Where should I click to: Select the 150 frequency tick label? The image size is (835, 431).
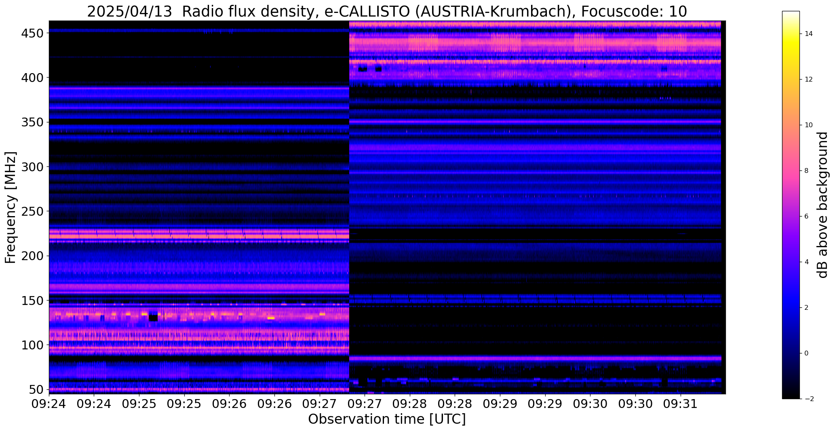tap(32, 301)
